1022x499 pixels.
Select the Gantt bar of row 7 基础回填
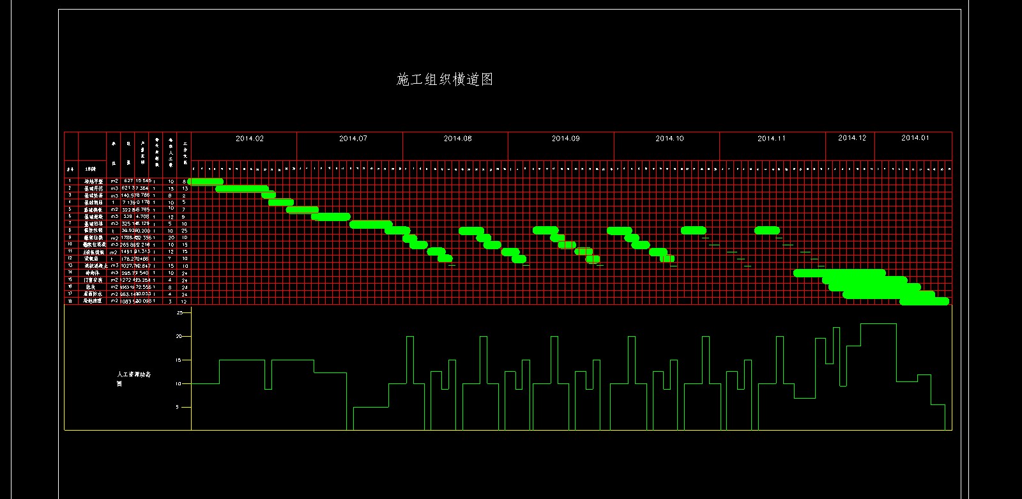pyautogui.click(x=370, y=224)
